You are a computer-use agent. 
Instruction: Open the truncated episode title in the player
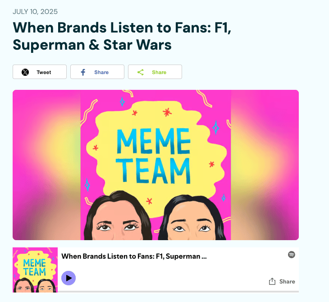pos(134,256)
